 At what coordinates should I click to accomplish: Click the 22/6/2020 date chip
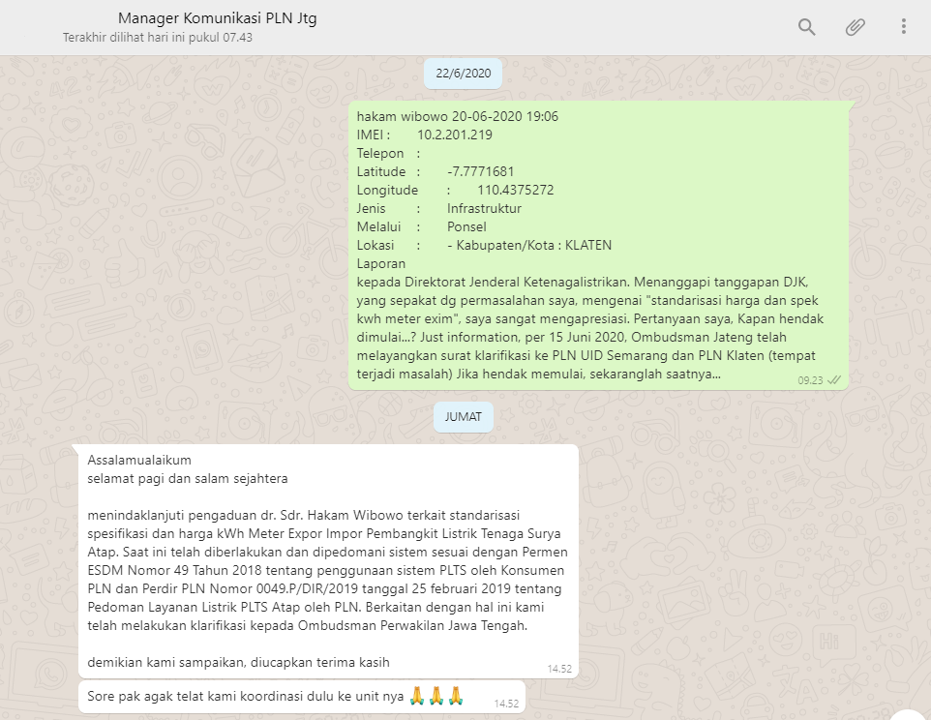(x=464, y=74)
